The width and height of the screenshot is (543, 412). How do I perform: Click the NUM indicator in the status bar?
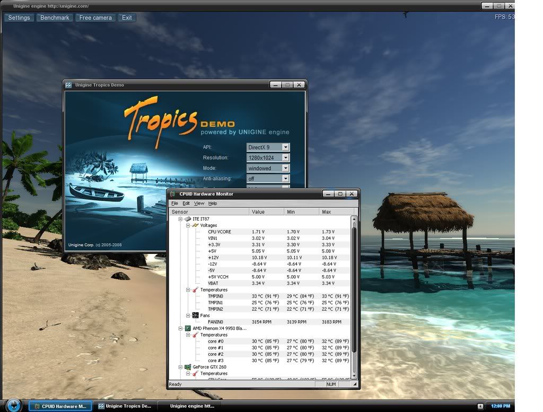331,384
